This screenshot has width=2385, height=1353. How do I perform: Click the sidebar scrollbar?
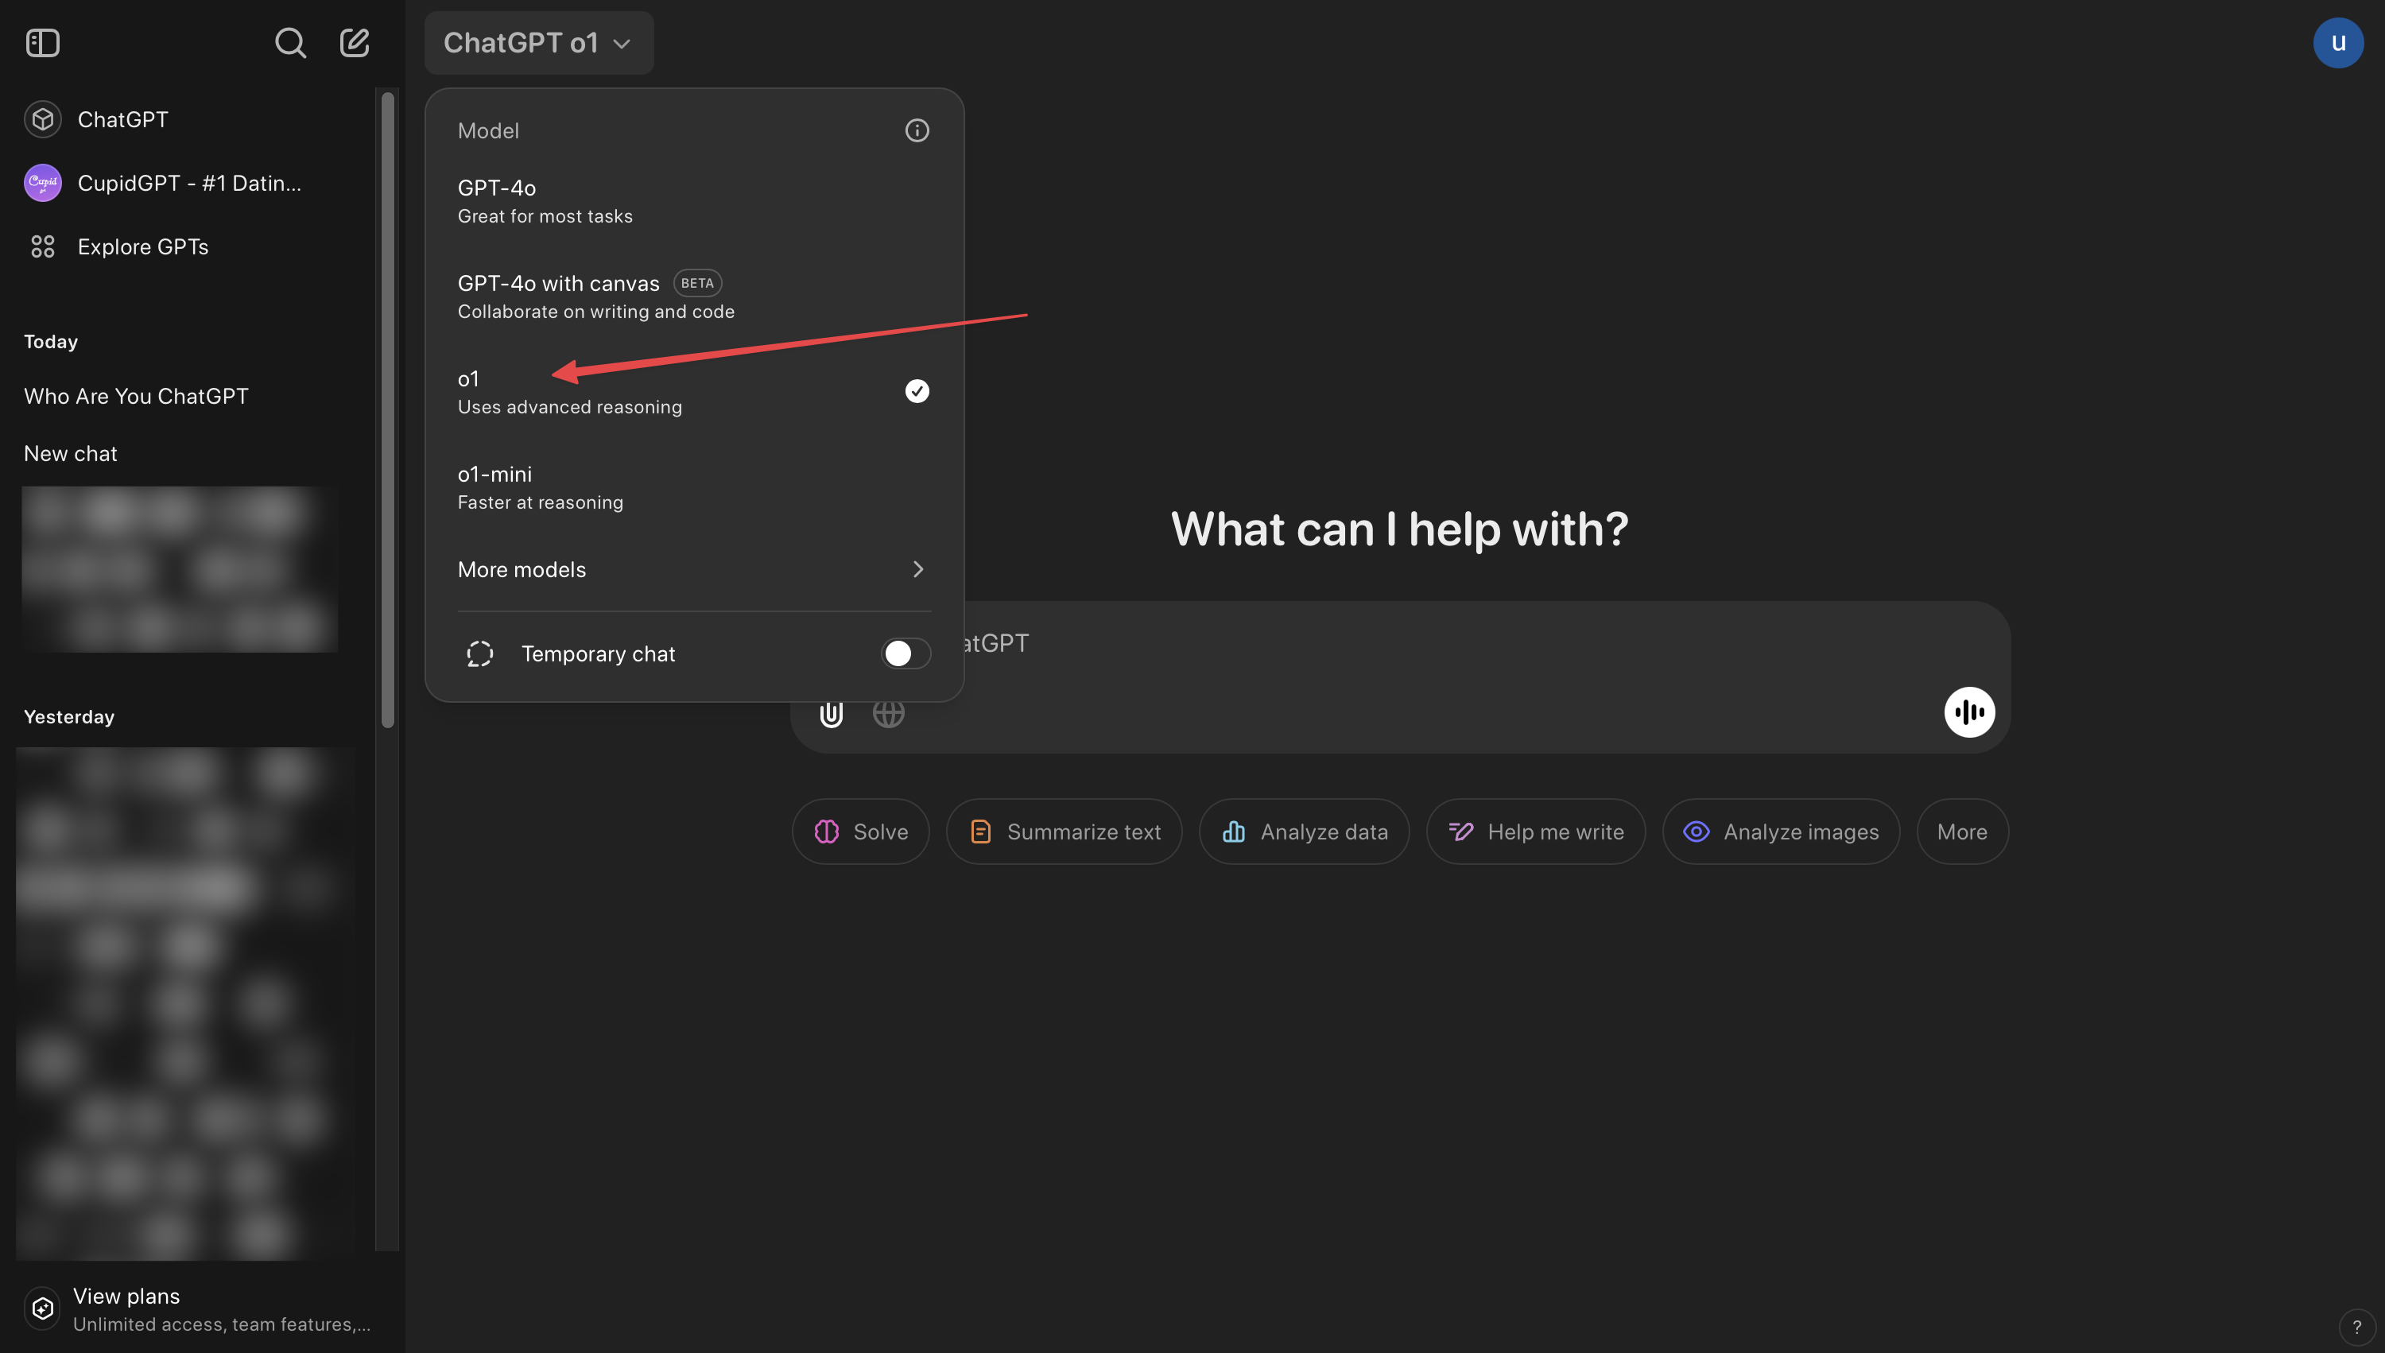tap(387, 409)
